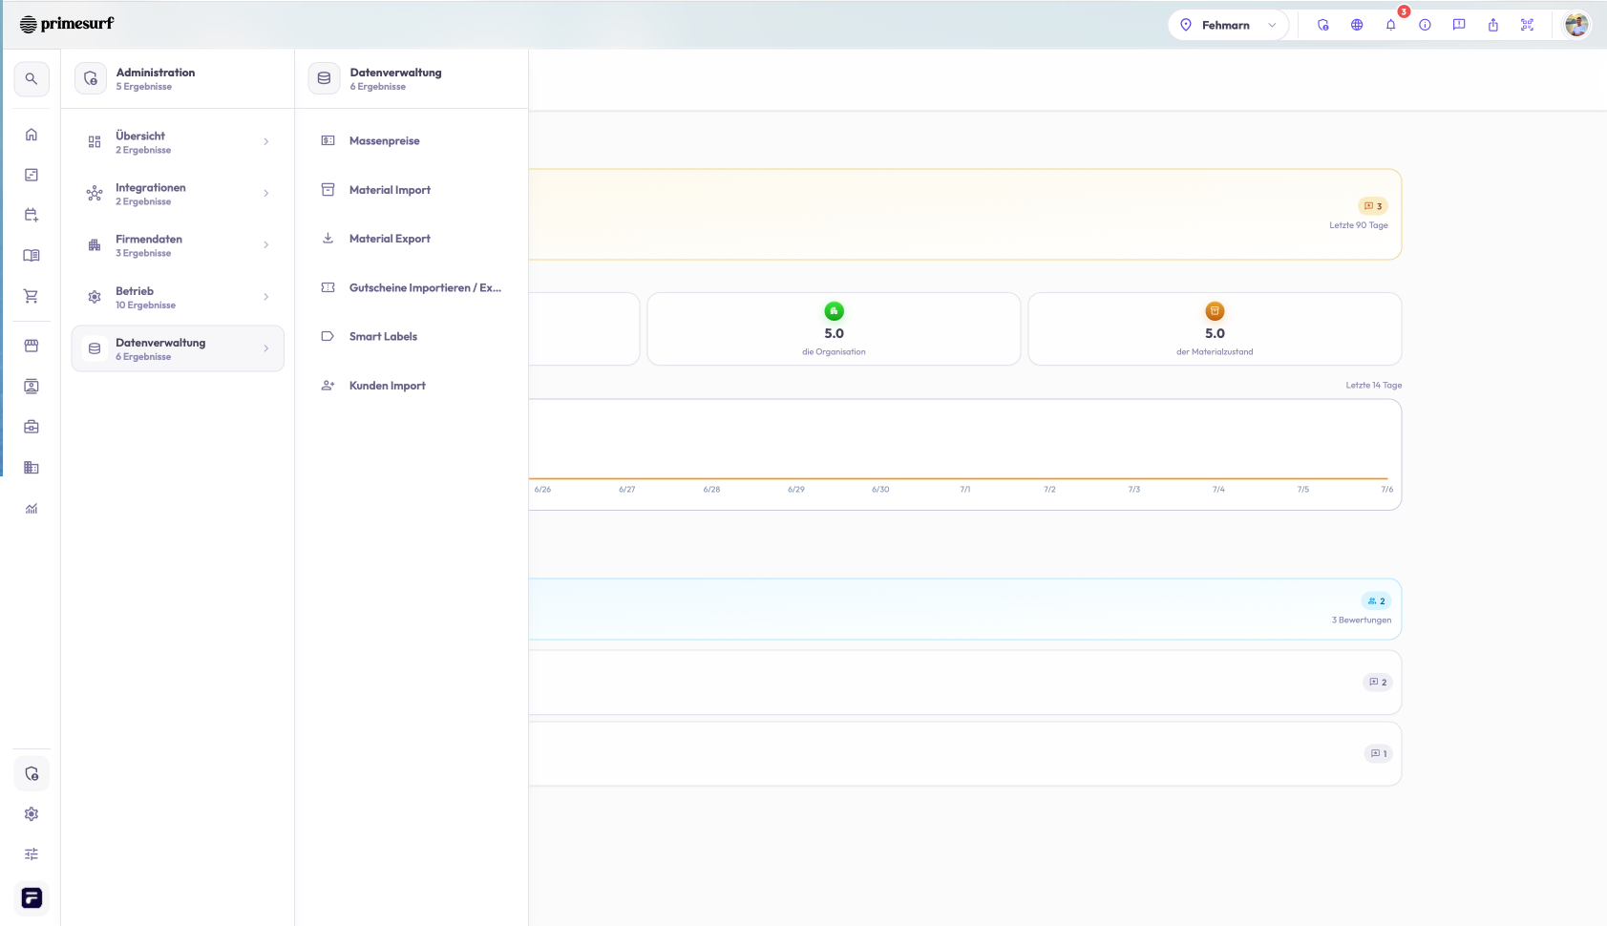Click the grey comments badge showing 2
The height and width of the screenshot is (926, 1607).
click(1378, 683)
